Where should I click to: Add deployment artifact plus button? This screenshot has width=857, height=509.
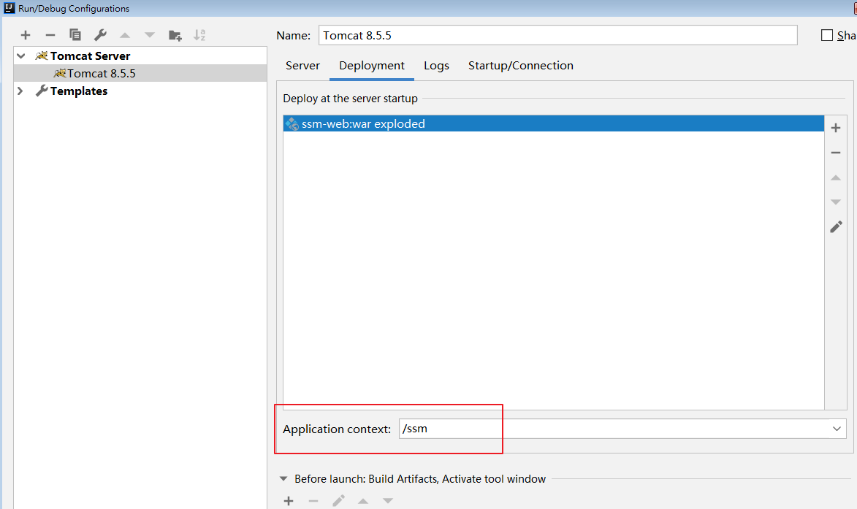836,128
